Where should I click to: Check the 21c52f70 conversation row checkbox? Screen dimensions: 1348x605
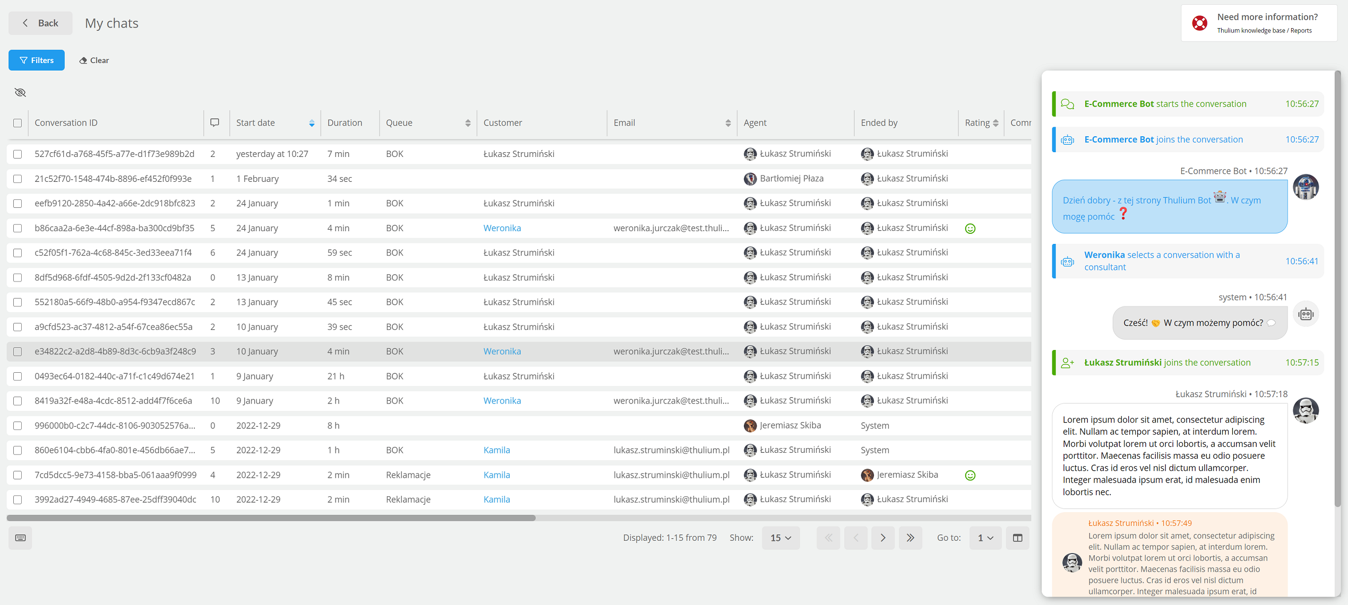(x=18, y=179)
